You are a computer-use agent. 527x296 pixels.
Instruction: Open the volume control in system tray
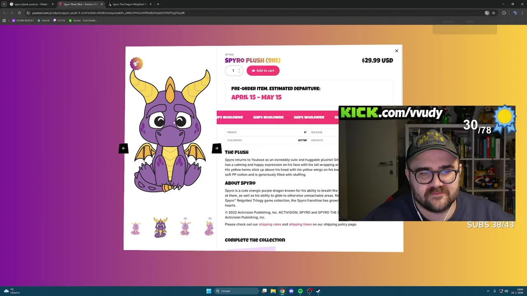[506, 291]
